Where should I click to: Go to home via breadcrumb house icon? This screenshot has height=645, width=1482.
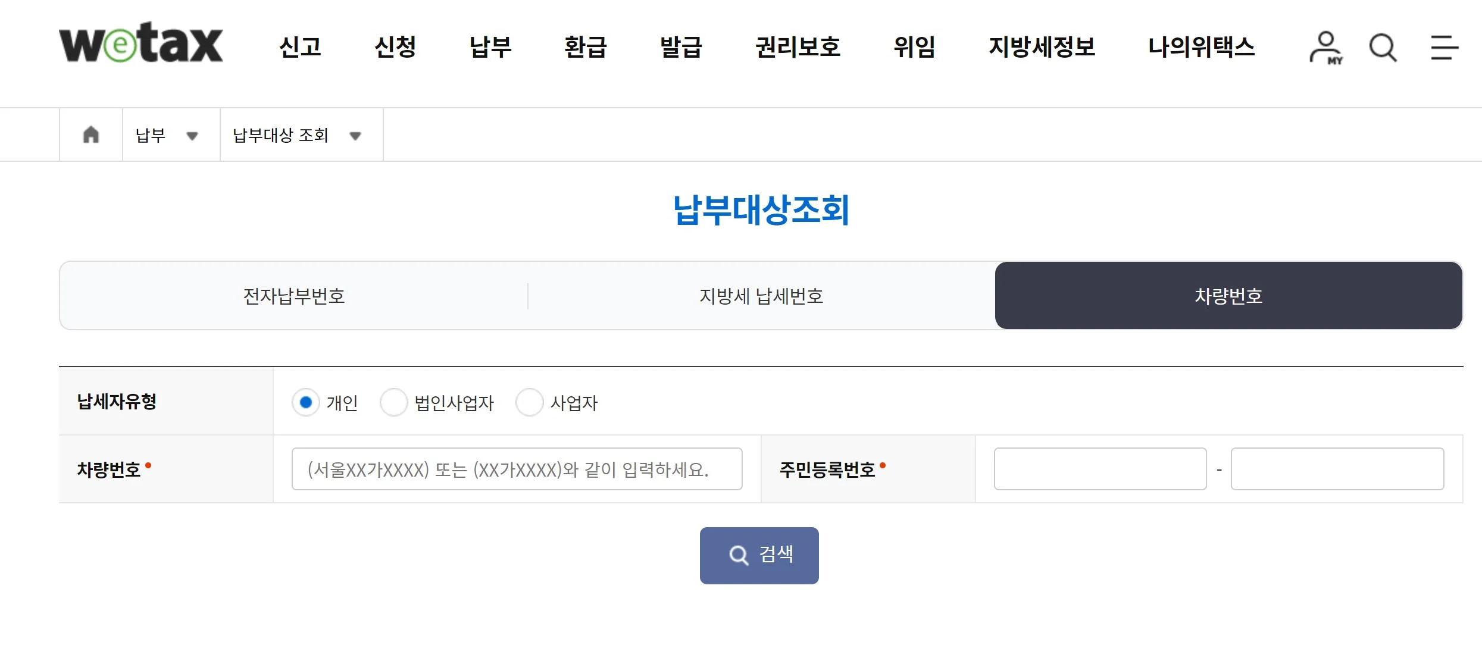pos(91,134)
